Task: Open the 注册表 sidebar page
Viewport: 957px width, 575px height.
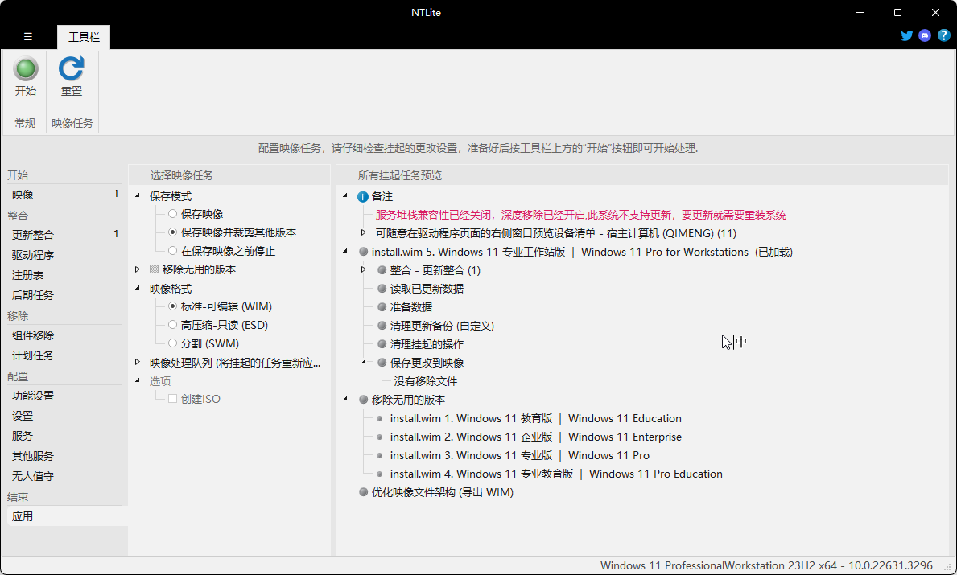Action: pyautogui.click(x=64, y=275)
